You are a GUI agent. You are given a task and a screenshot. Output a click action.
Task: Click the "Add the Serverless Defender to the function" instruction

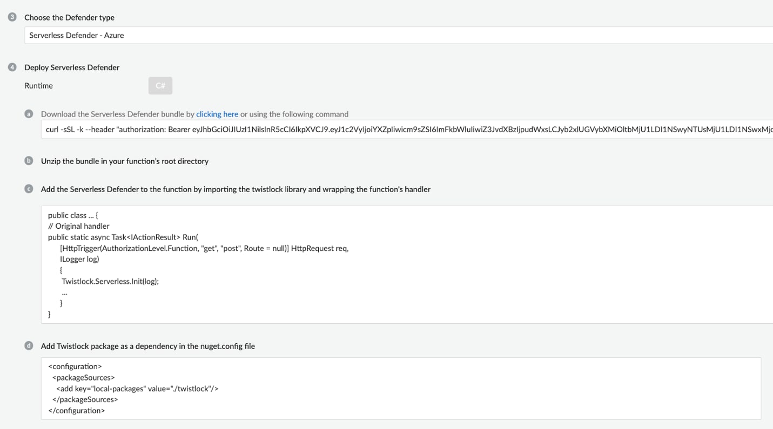[x=236, y=189]
